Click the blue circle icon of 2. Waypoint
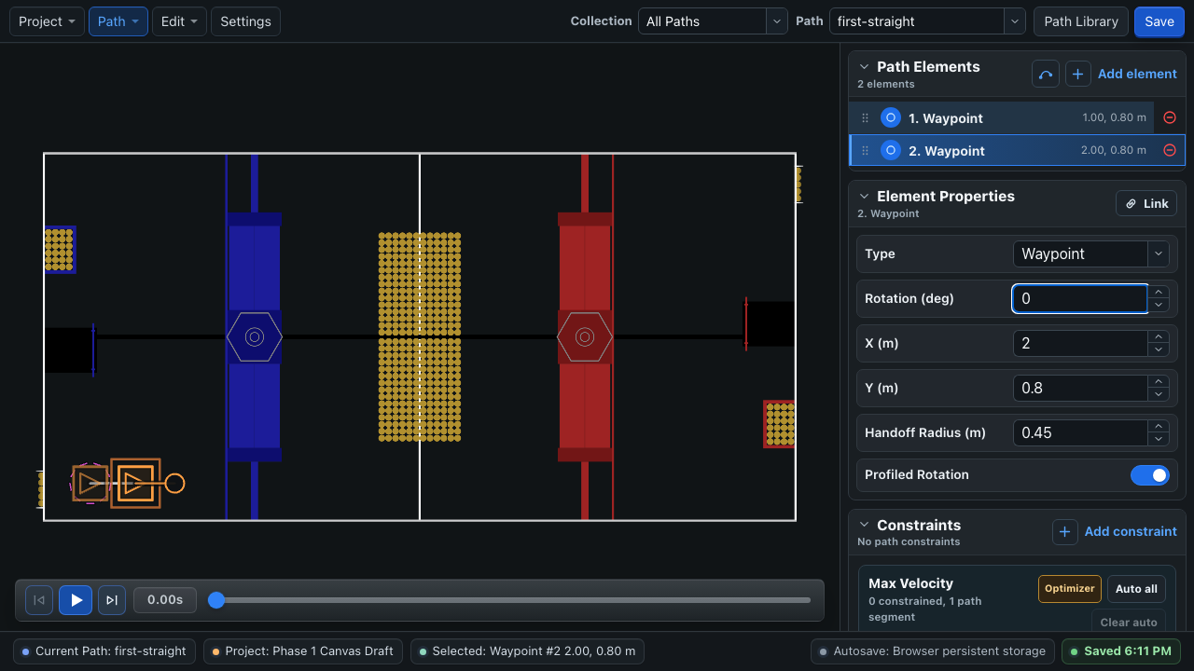The width and height of the screenshot is (1194, 671). point(891,151)
